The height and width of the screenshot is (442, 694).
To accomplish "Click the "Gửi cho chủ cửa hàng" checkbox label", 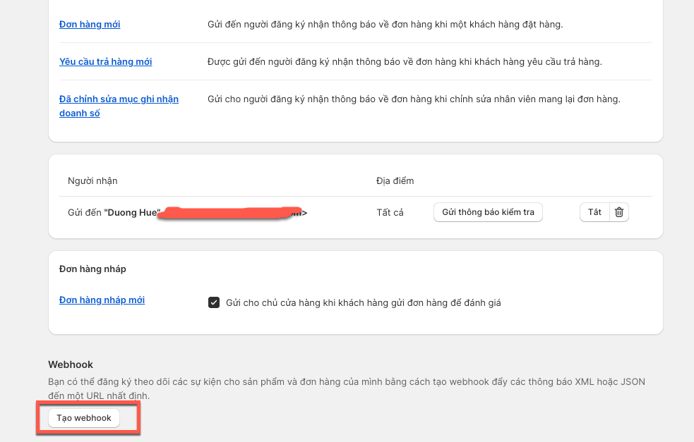I will (x=363, y=303).
